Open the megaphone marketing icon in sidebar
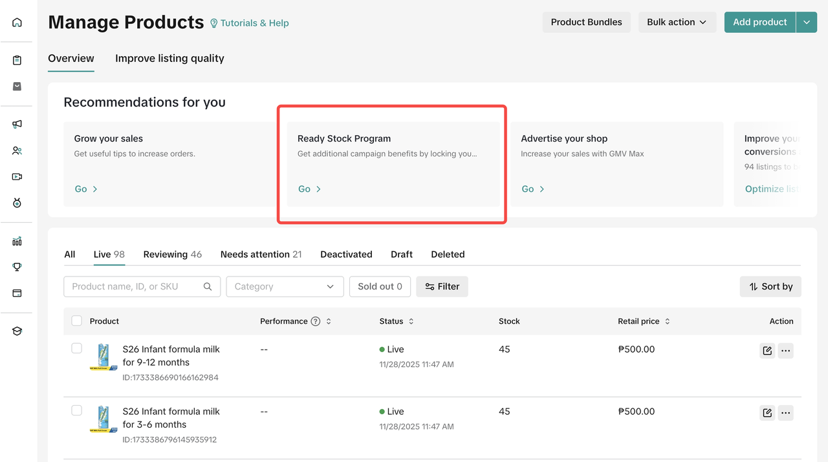The height and width of the screenshot is (462, 828). pos(17,124)
